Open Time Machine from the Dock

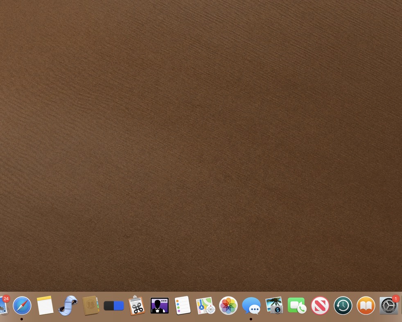click(343, 306)
